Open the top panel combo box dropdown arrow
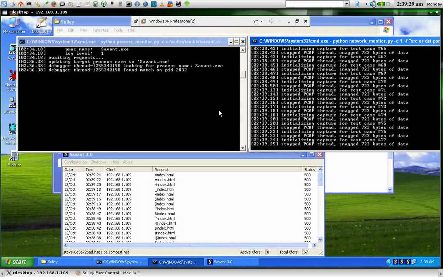This screenshot has height=277, width=443. (346, 4)
